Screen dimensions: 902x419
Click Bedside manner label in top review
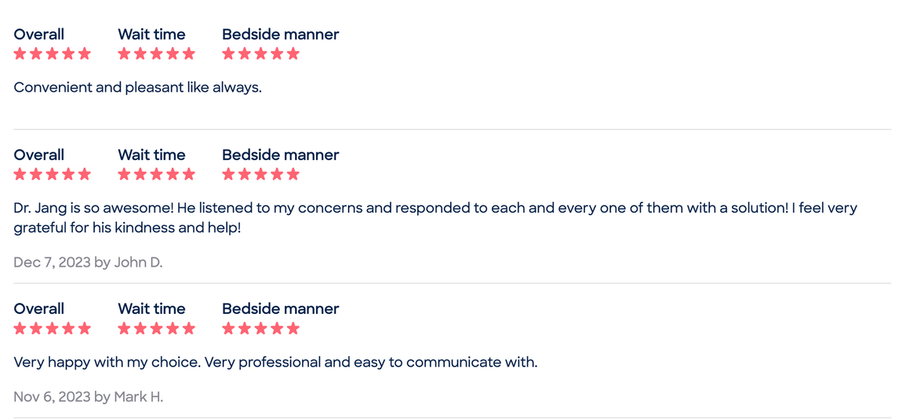point(281,35)
